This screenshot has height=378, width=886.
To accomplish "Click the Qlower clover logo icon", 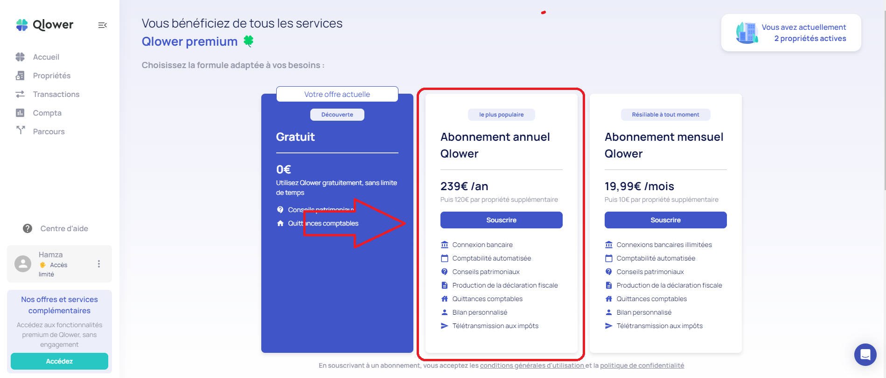I will click(x=22, y=25).
